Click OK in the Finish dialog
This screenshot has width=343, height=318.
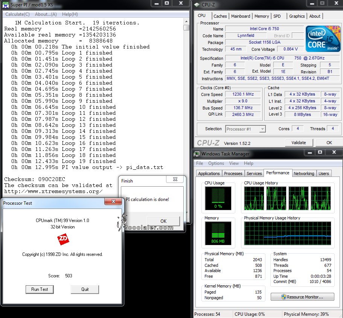[x=163, y=221]
